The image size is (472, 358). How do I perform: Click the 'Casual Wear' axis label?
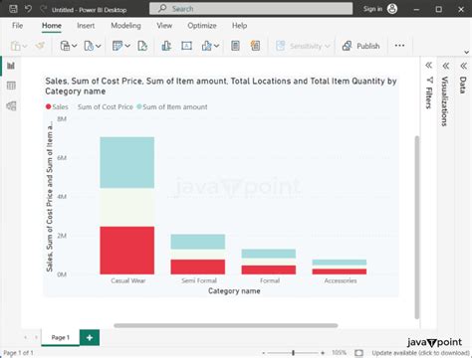(128, 280)
